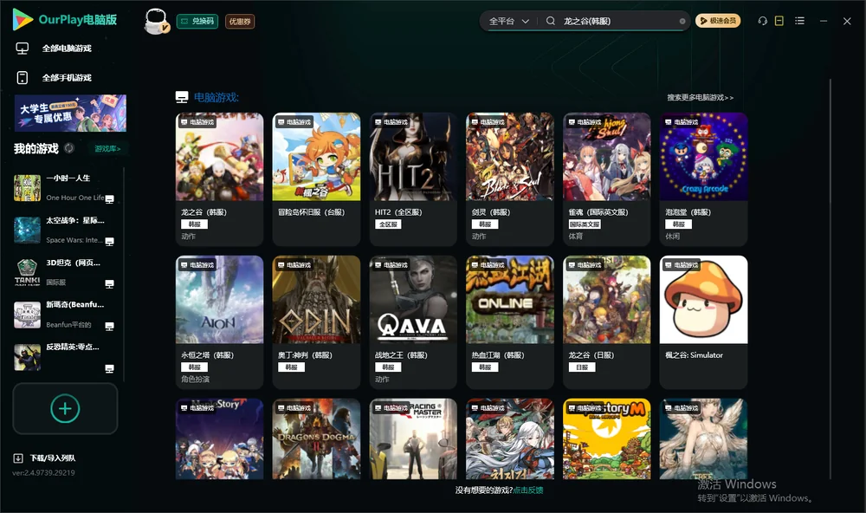Click the plus icon to add a game
The image size is (866, 513).
[x=65, y=408]
